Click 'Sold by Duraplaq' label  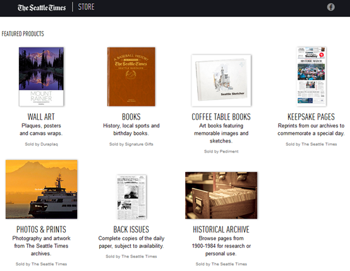coord(41,144)
